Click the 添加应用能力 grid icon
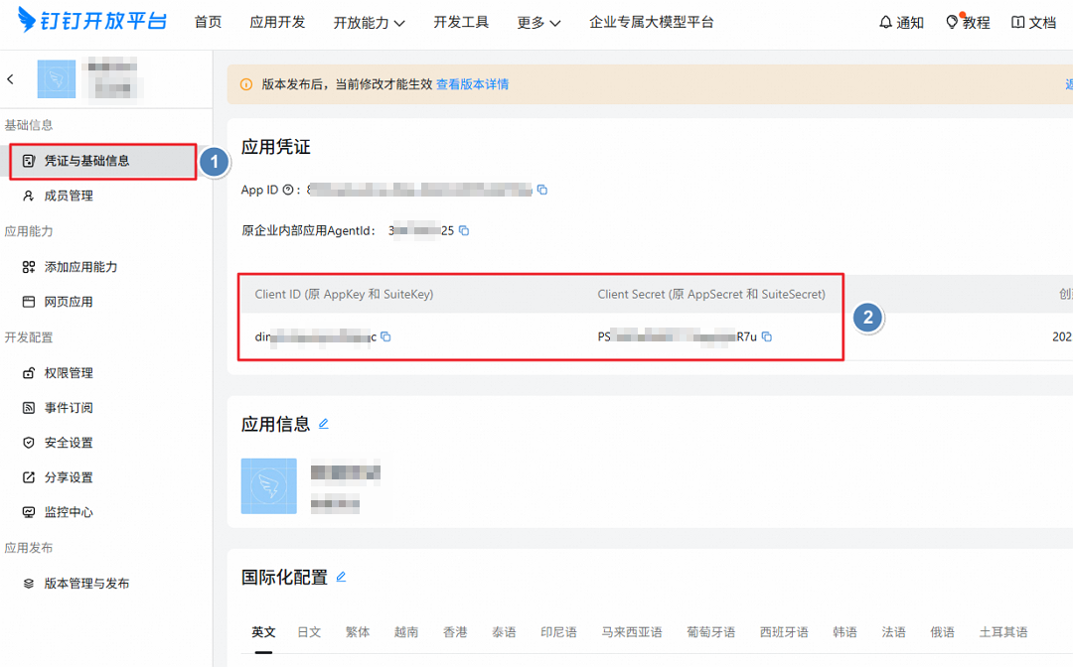This screenshot has width=1073, height=667. click(x=29, y=267)
